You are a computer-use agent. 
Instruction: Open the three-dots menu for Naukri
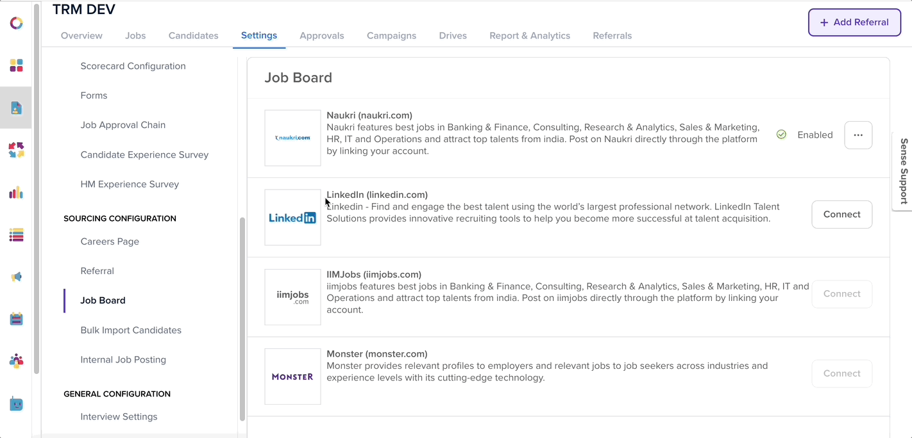pyautogui.click(x=858, y=135)
